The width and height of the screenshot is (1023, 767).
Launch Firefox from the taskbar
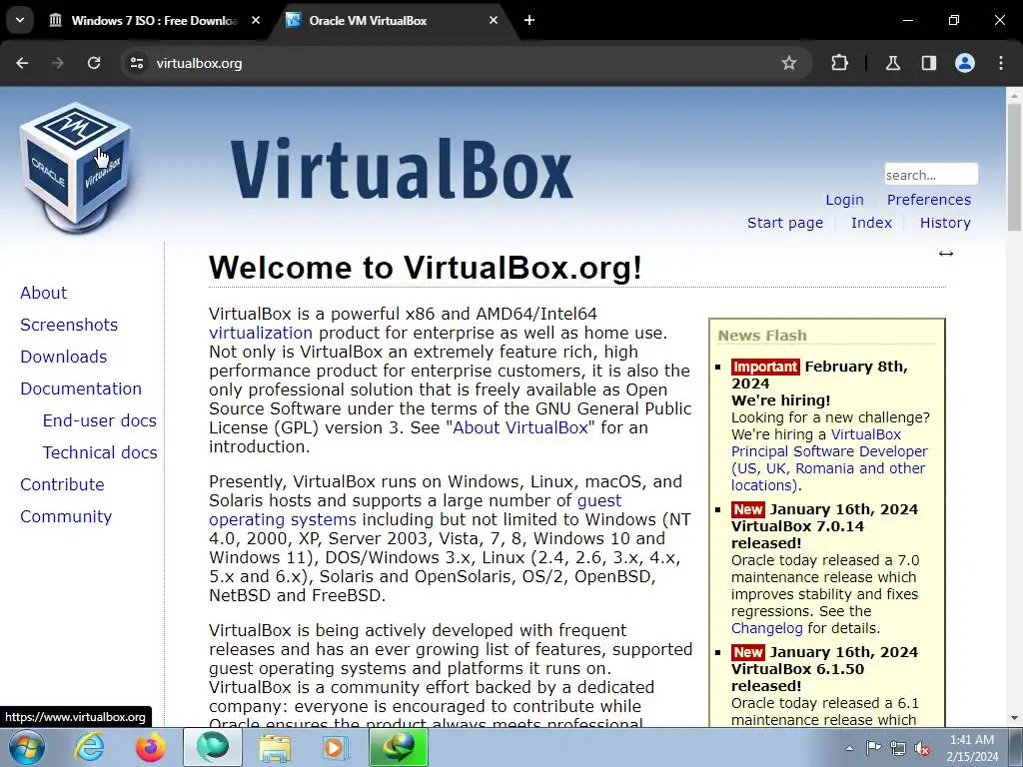coord(150,747)
